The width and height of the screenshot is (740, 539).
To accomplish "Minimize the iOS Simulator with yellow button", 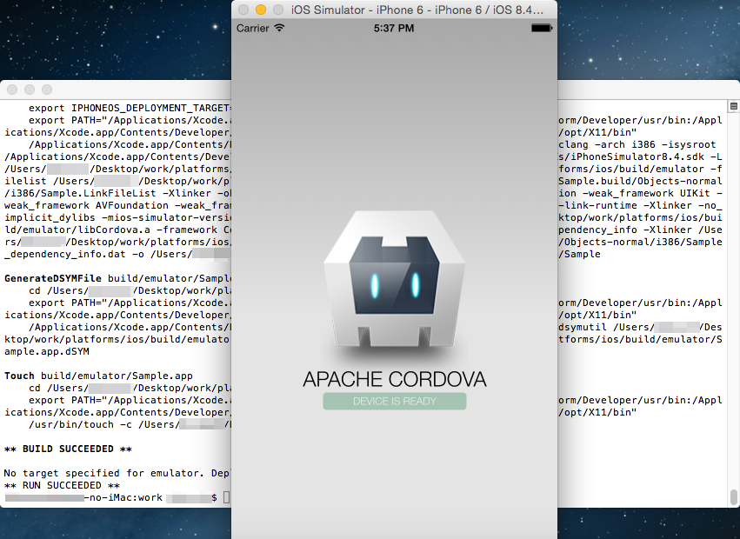I will tap(261, 10).
